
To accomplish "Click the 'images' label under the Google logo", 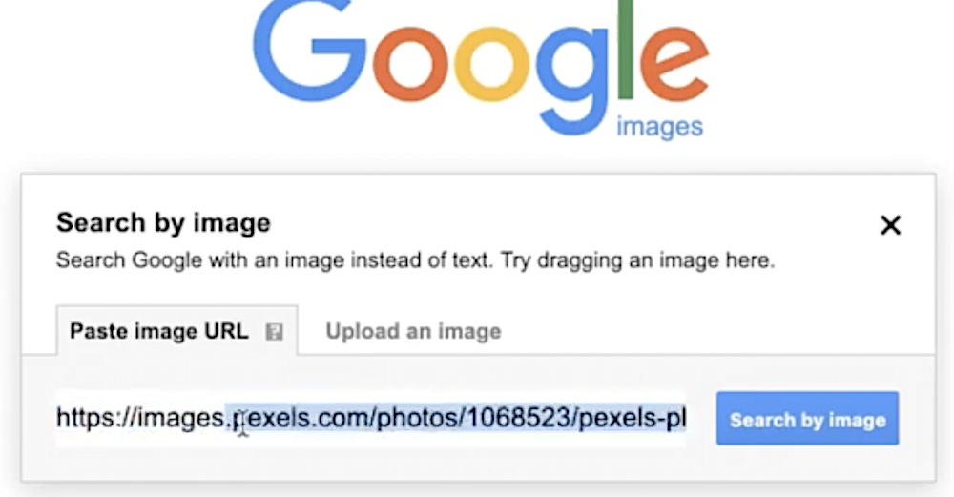I will [659, 127].
